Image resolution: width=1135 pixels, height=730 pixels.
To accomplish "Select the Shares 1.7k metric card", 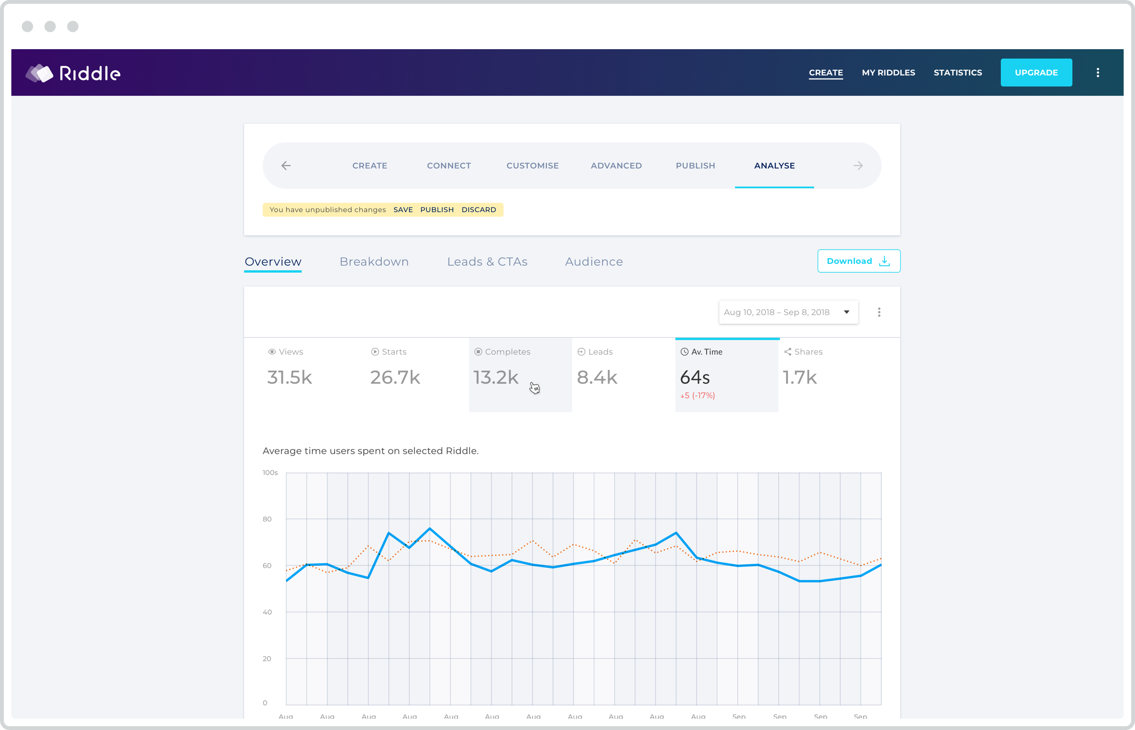I will pyautogui.click(x=829, y=374).
